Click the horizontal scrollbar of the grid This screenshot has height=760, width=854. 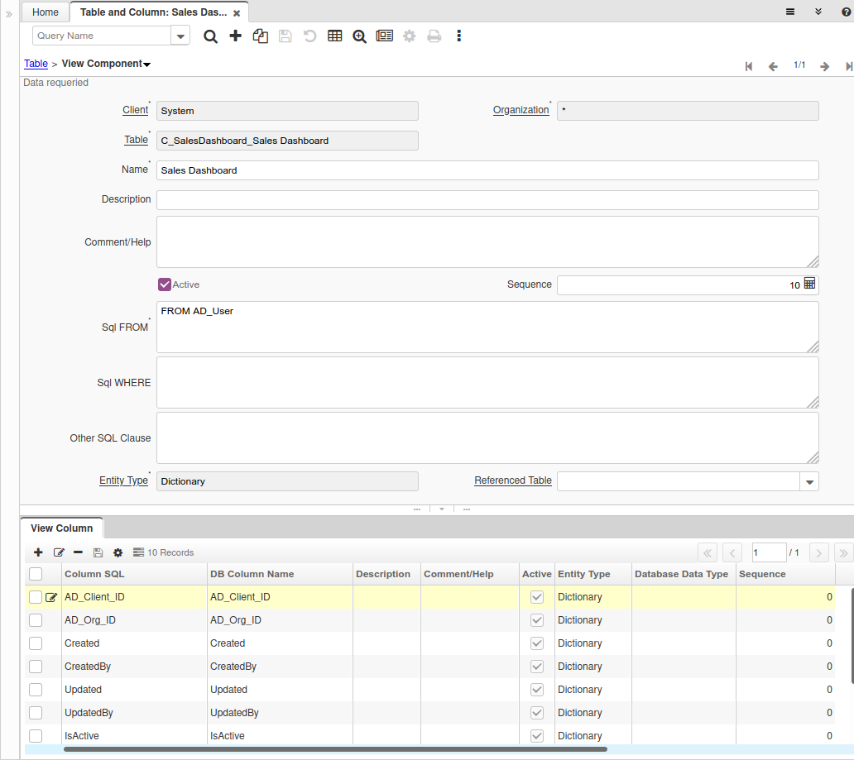coord(335,749)
